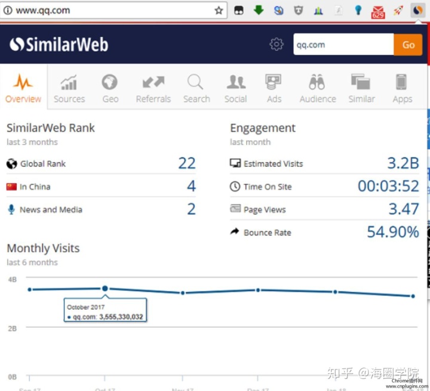Click the rocket extension icon
Image resolution: width=430 pixels, height=391 pixels.
pos(398,10)
